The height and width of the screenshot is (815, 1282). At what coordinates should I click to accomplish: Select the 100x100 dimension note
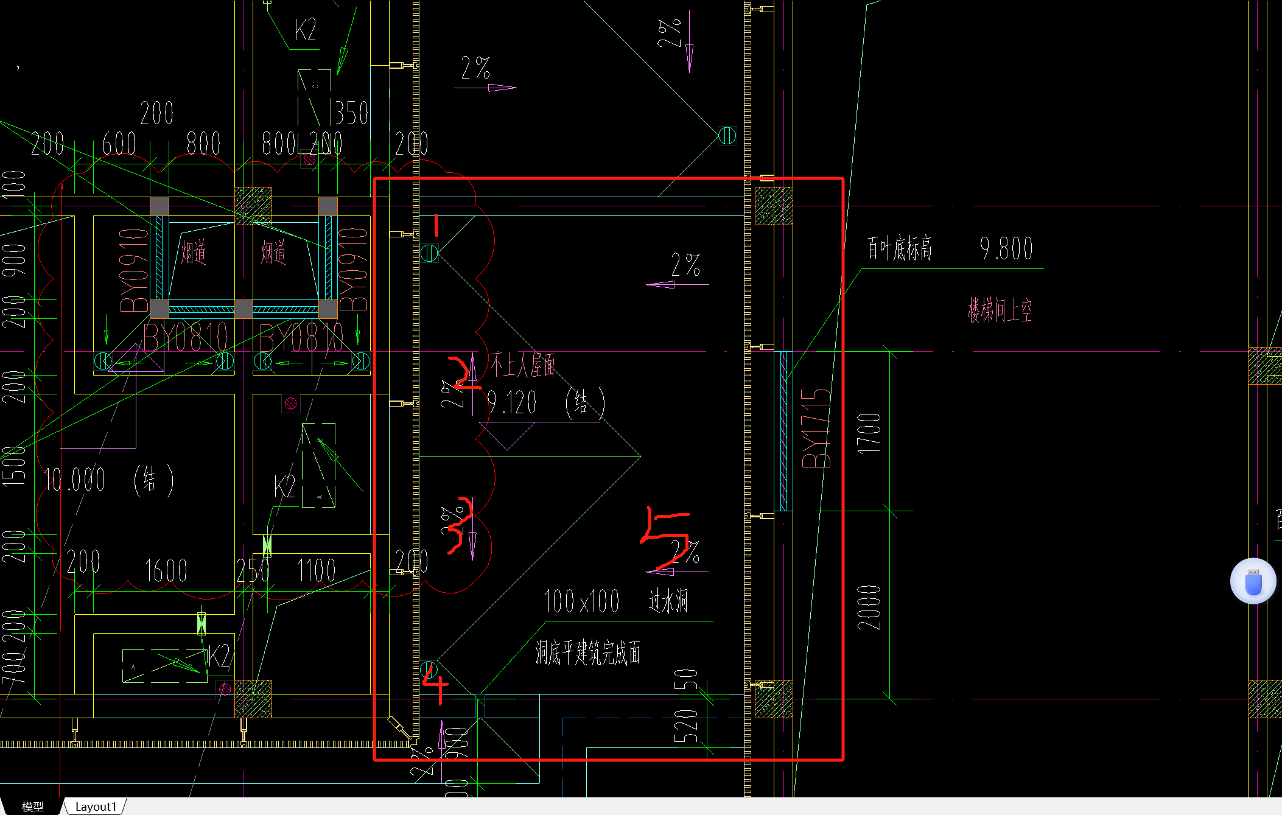(582, 601)
